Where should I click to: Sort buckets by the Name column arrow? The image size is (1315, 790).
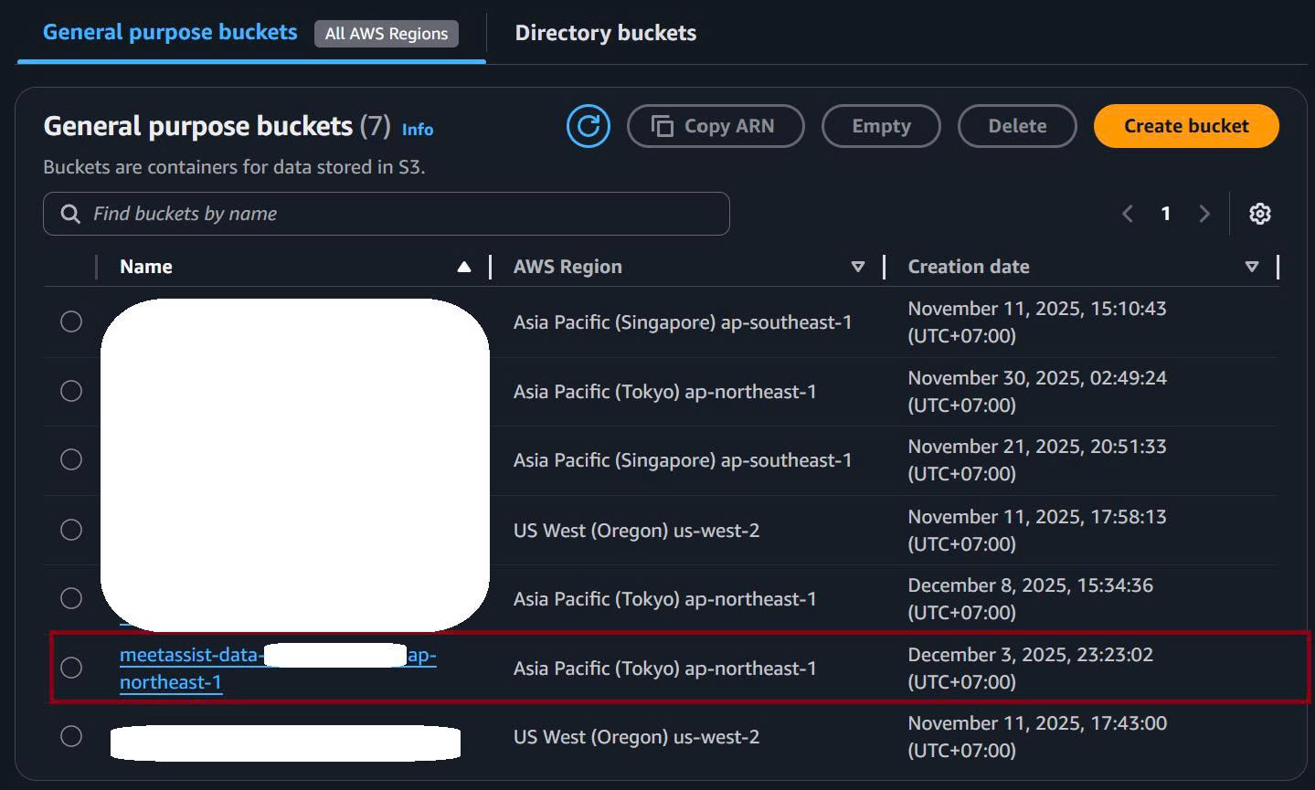click(464, 266)
